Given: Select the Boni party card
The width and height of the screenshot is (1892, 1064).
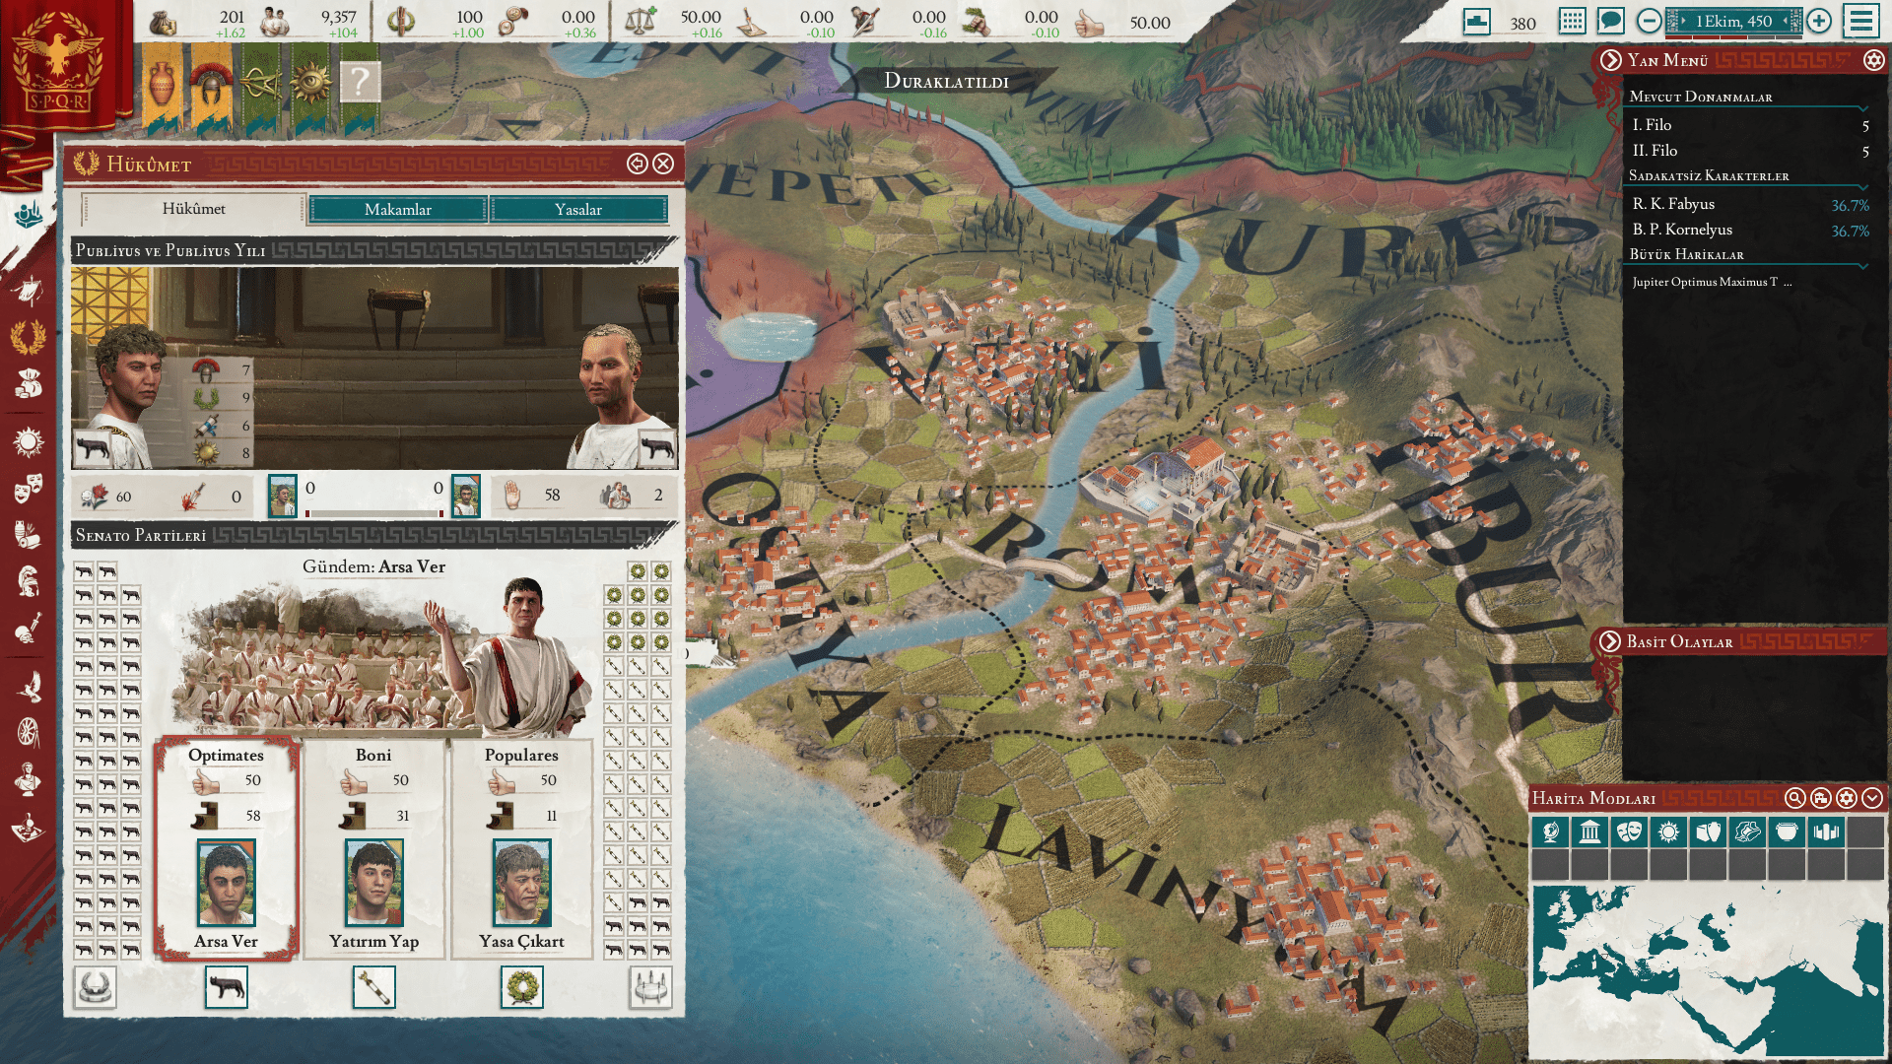Looking at the screenshot, I should (373, 848).
